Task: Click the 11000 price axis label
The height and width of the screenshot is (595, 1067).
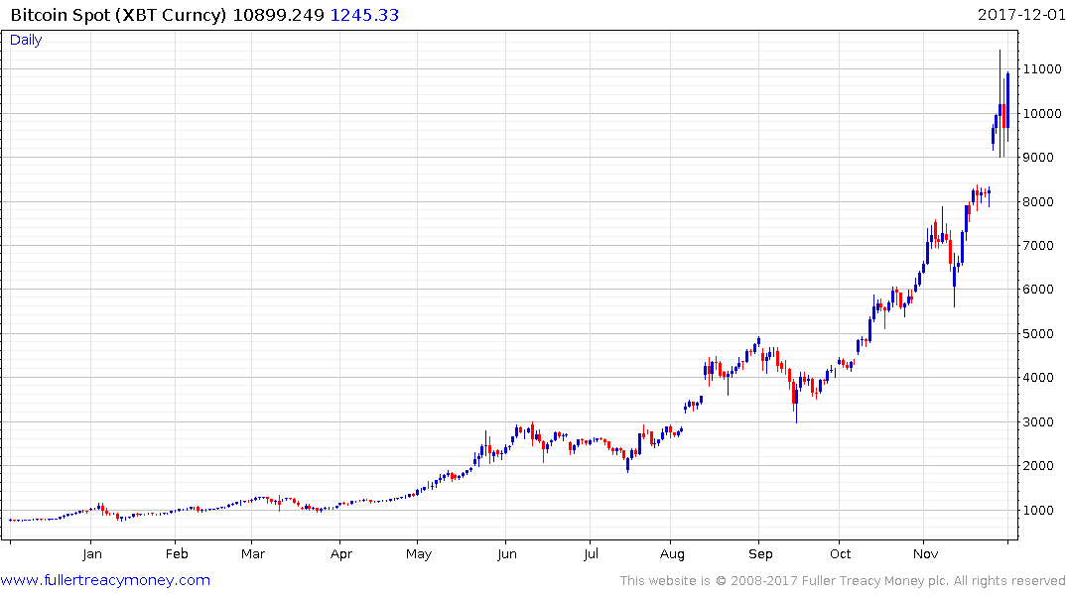Action: tap(1042, 69)
